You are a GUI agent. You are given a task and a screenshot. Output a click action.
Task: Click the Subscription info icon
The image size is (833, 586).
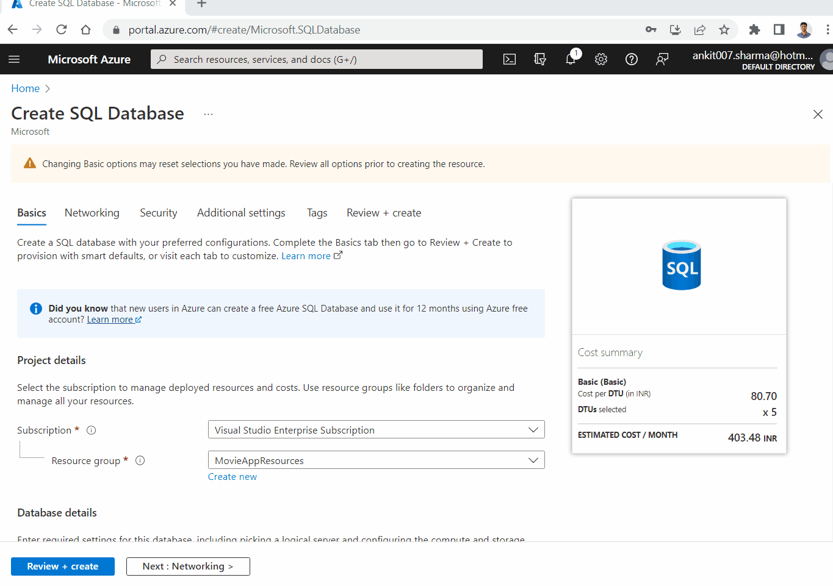pos(92,430)
